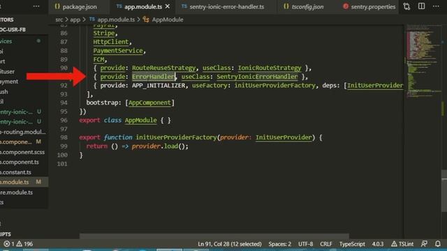Image resolution: width=447 pixels, height=251 pixels.
Task: Click the ErrorHandler token on line 91
Action: pos(153,77)
